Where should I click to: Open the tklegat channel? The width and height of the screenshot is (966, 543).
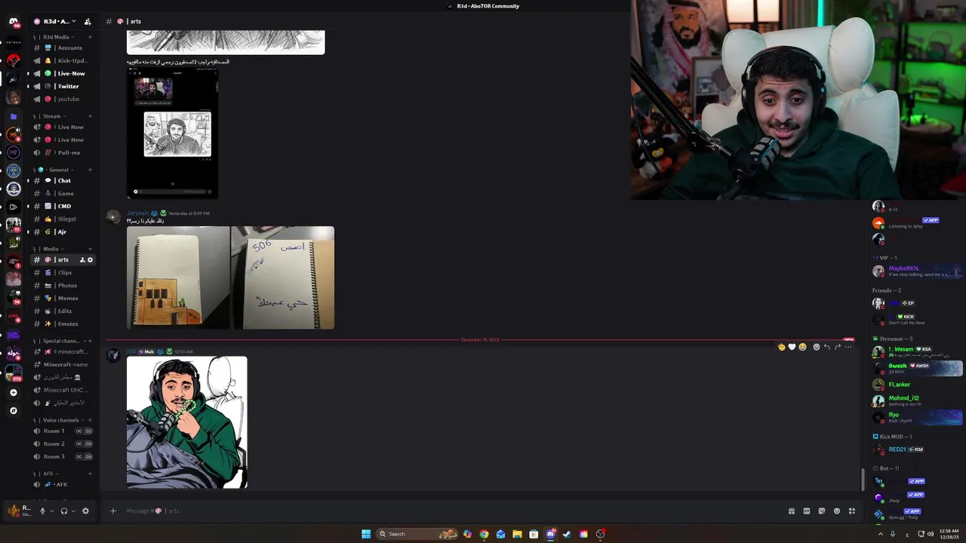click(x=63, y=219)
